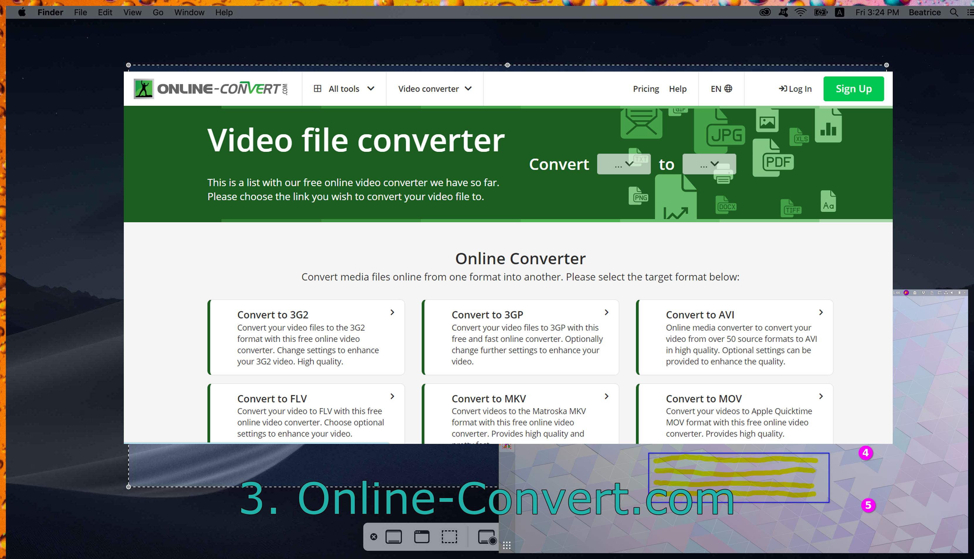Select Capture Selected Portion tool
974x559 pixels.
tap(449, 537)
